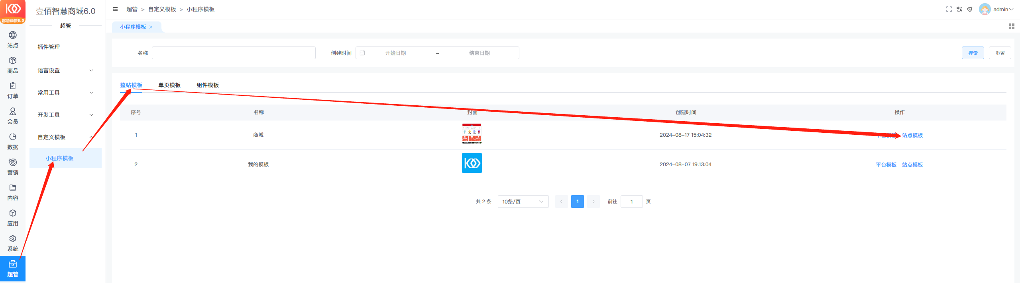Click 平台模板 link for 我的模板 row

(x=886, y=165)
